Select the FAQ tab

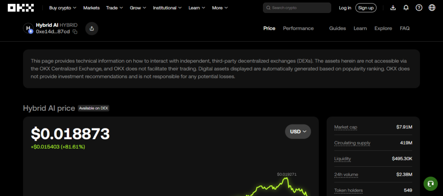[x=404, y=28]
